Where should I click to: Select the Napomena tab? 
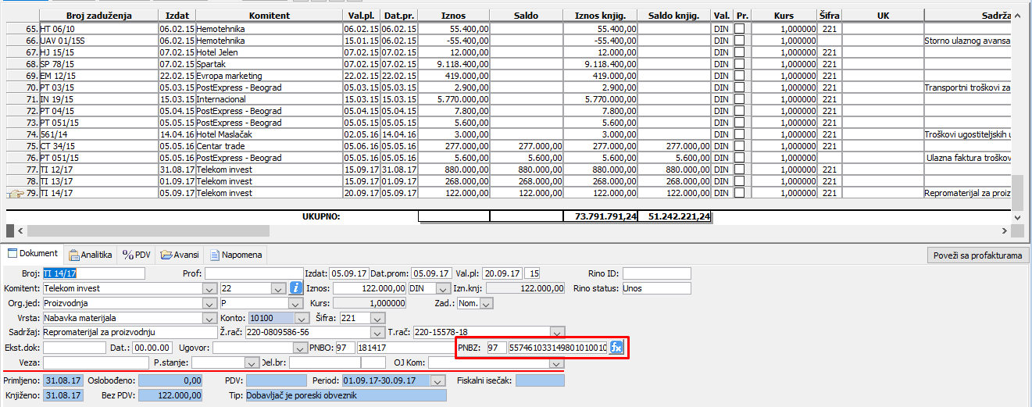coord(237,255)
